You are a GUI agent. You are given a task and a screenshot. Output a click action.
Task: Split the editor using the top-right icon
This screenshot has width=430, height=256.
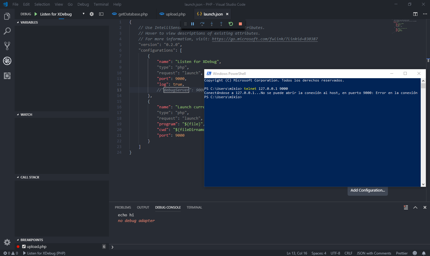[x=415, y=14]
